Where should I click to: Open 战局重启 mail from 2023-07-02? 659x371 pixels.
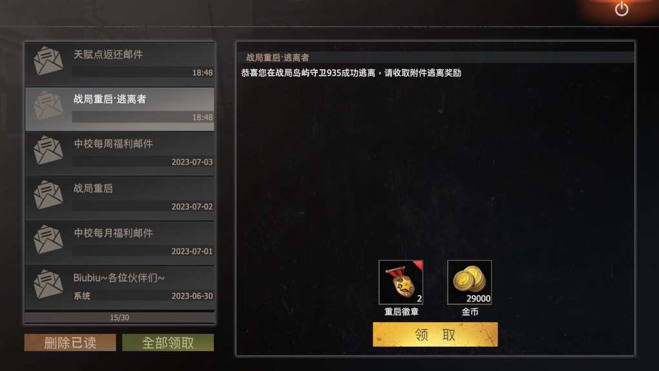[x=120, y=198]
